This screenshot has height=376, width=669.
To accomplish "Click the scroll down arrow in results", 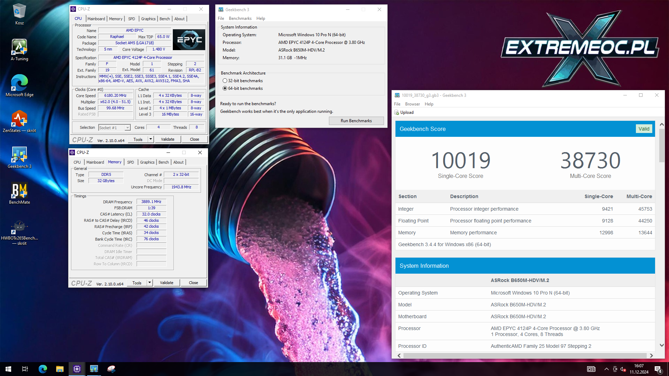I will pyautogui.click(x=662, y=345).
